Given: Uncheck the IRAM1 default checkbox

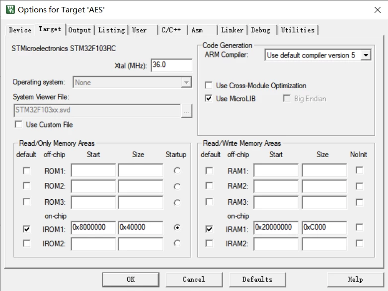Looking at the screenshot, I should pos(209,229).
